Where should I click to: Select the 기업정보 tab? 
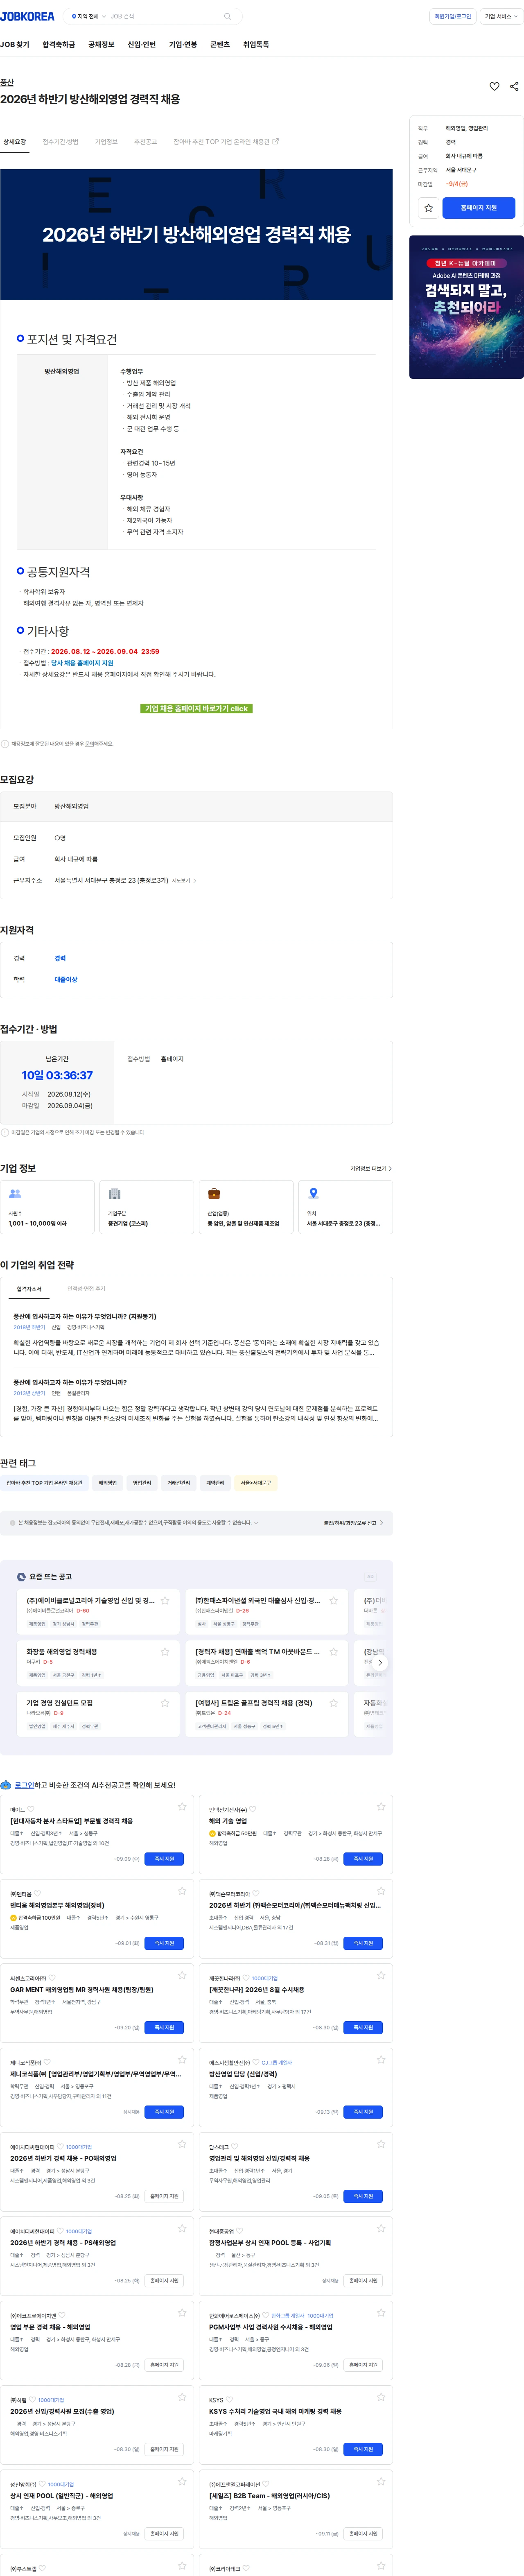point(106,142)
